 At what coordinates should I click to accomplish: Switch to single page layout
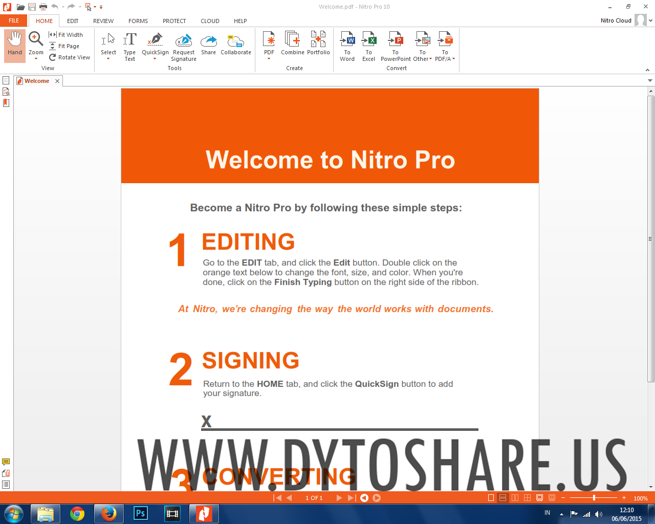point(491,498)
